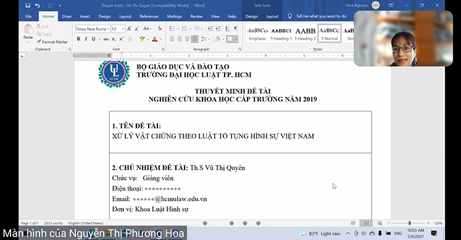Click the English (United States) language indicator
Screen dimensions: 461x240
pyautogui.click(x=86, y=223)
